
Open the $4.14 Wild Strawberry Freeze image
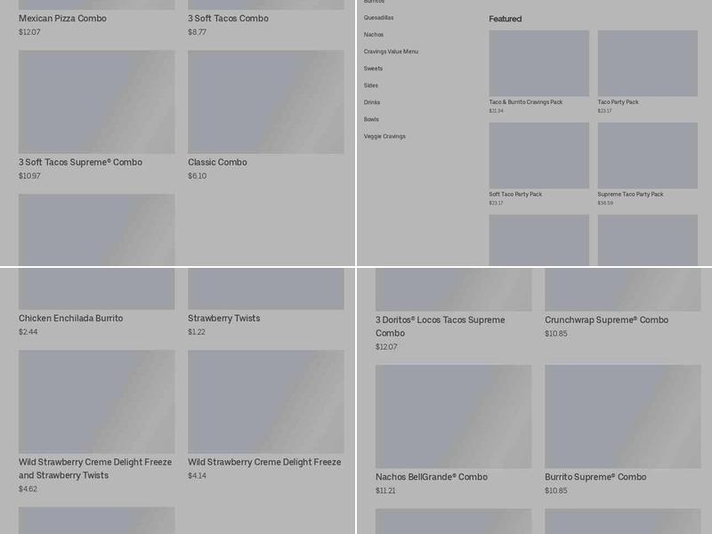coord(265,401)
